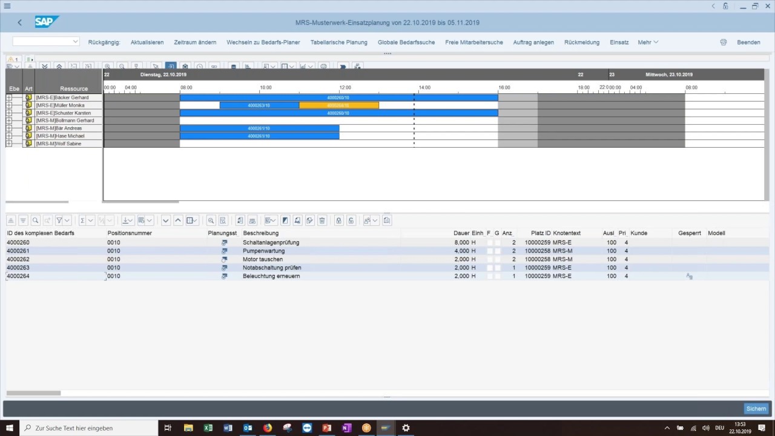This screenshot has height=436, width=775.
Task: Click the trash delete icon in demand toolbar
Action: tap(322, 220)
